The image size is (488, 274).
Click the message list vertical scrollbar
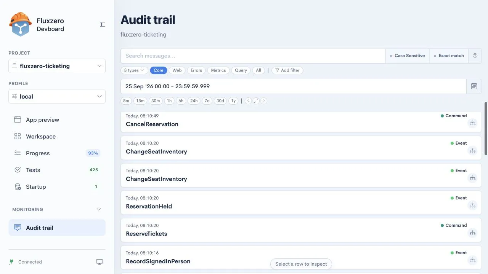[486, 129]
